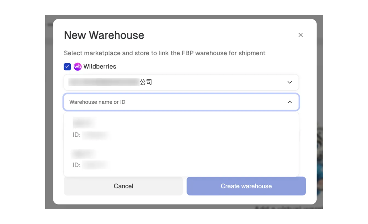The image size is (368, 224).
Task: Click the blurred store name in the dropdown
Action: point(104,82)
